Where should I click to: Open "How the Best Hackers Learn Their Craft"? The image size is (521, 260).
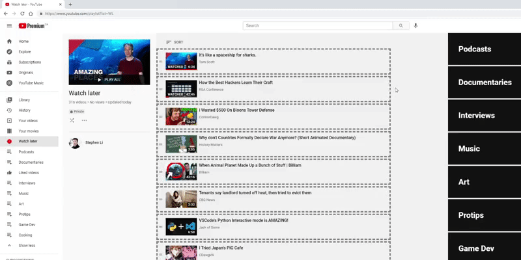point(236,83)
